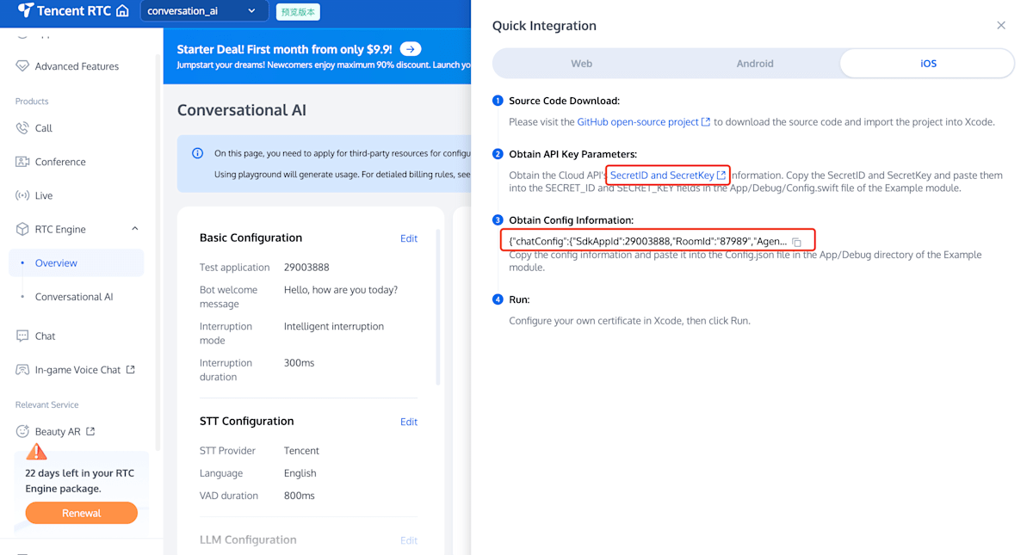This screenshot has height=555, width=1033.
Task: Click the Call phone icon
Action: click(x=22, y=128)
